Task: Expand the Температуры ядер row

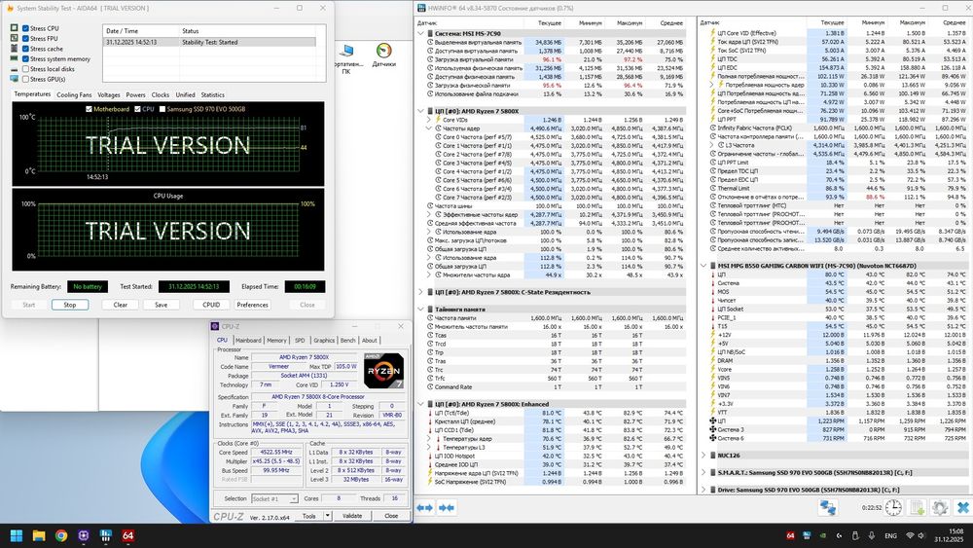Action: click(x=429, y=439)
